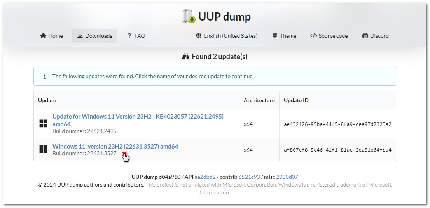This screenshot has width=430, height=208.
Task: Click the UUP dump d04a960 footer text
Action: (156, 177)
